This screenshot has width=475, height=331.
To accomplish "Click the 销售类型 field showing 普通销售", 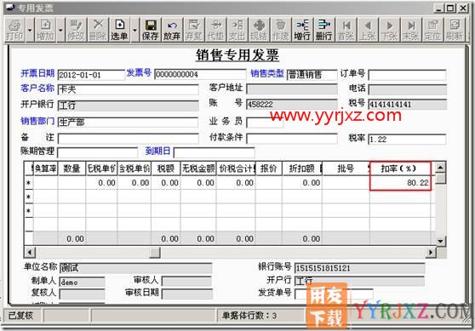I will pos(312,74).
